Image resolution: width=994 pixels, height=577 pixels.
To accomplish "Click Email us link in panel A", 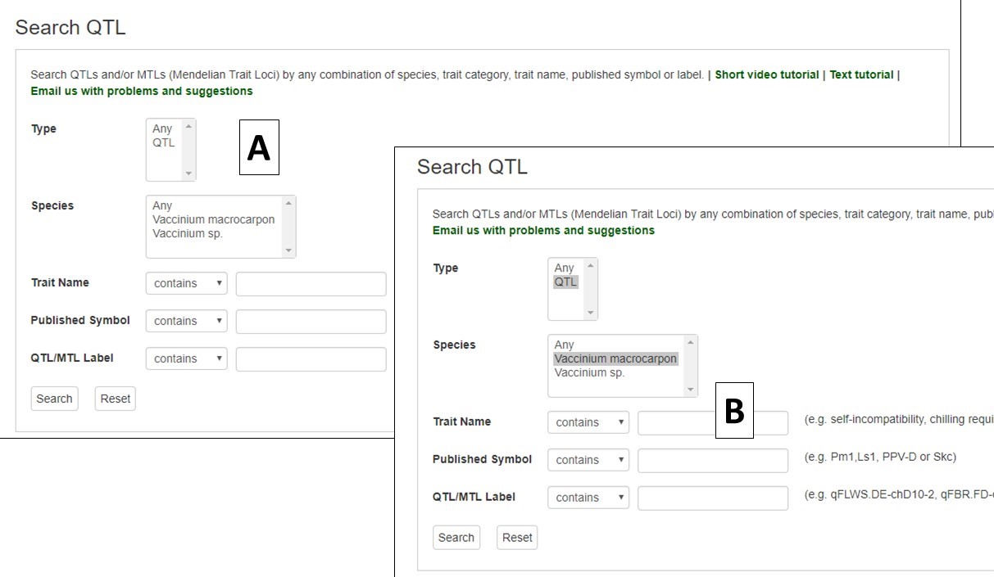I will [x=142, y=91].
